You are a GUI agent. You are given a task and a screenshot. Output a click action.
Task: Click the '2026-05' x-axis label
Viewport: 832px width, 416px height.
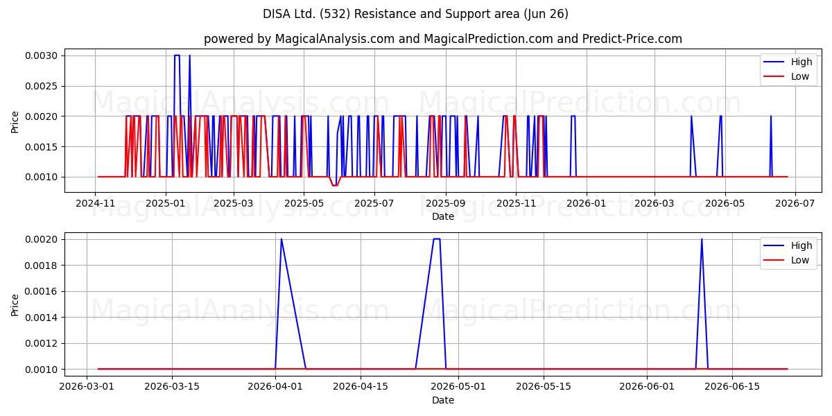(x=725, y=203)
